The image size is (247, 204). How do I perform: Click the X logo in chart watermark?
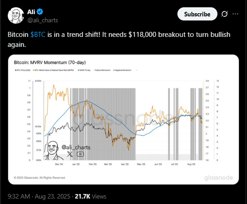(70, 154)
